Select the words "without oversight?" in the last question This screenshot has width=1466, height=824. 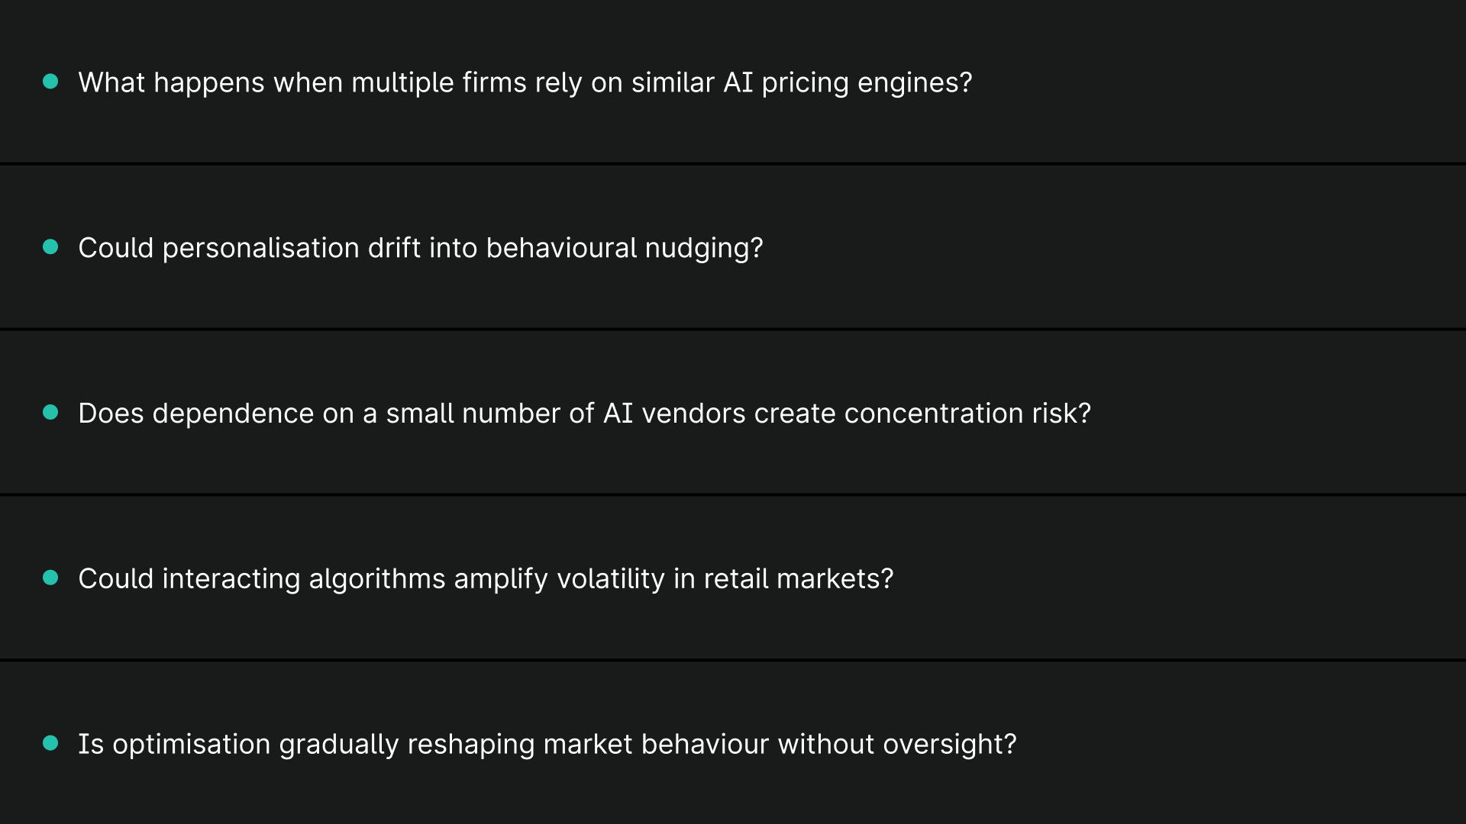[896, 744]
